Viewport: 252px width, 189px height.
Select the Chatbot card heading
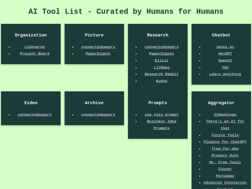[221, 35]
